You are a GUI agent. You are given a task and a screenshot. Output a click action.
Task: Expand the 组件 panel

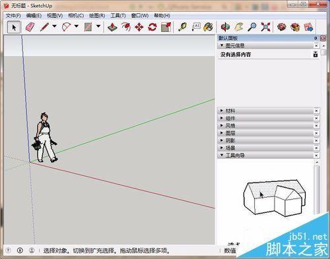[222, 118]
